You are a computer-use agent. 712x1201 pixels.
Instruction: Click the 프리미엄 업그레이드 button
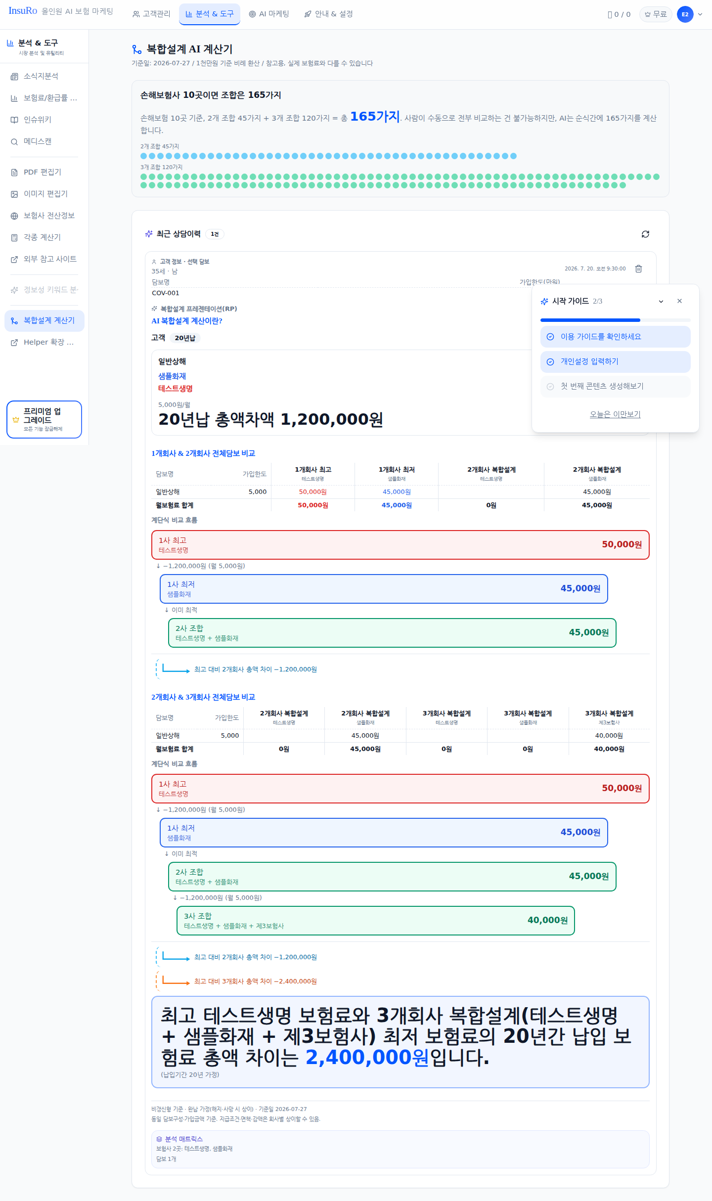(x=44, y=419)
